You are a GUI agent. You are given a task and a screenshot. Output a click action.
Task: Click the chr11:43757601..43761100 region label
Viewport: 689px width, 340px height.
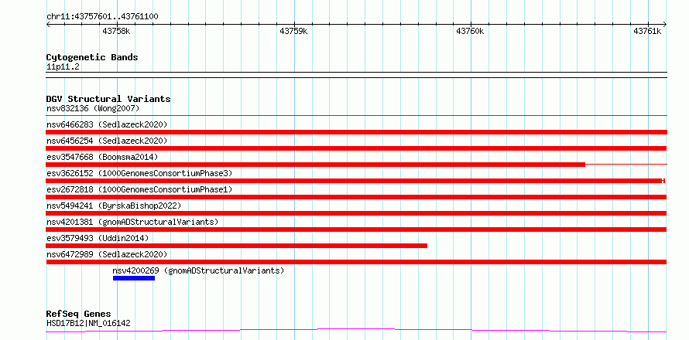[102, 17]
